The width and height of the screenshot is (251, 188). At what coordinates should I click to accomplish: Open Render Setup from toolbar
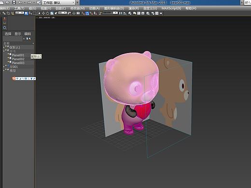tap(153, 13)
